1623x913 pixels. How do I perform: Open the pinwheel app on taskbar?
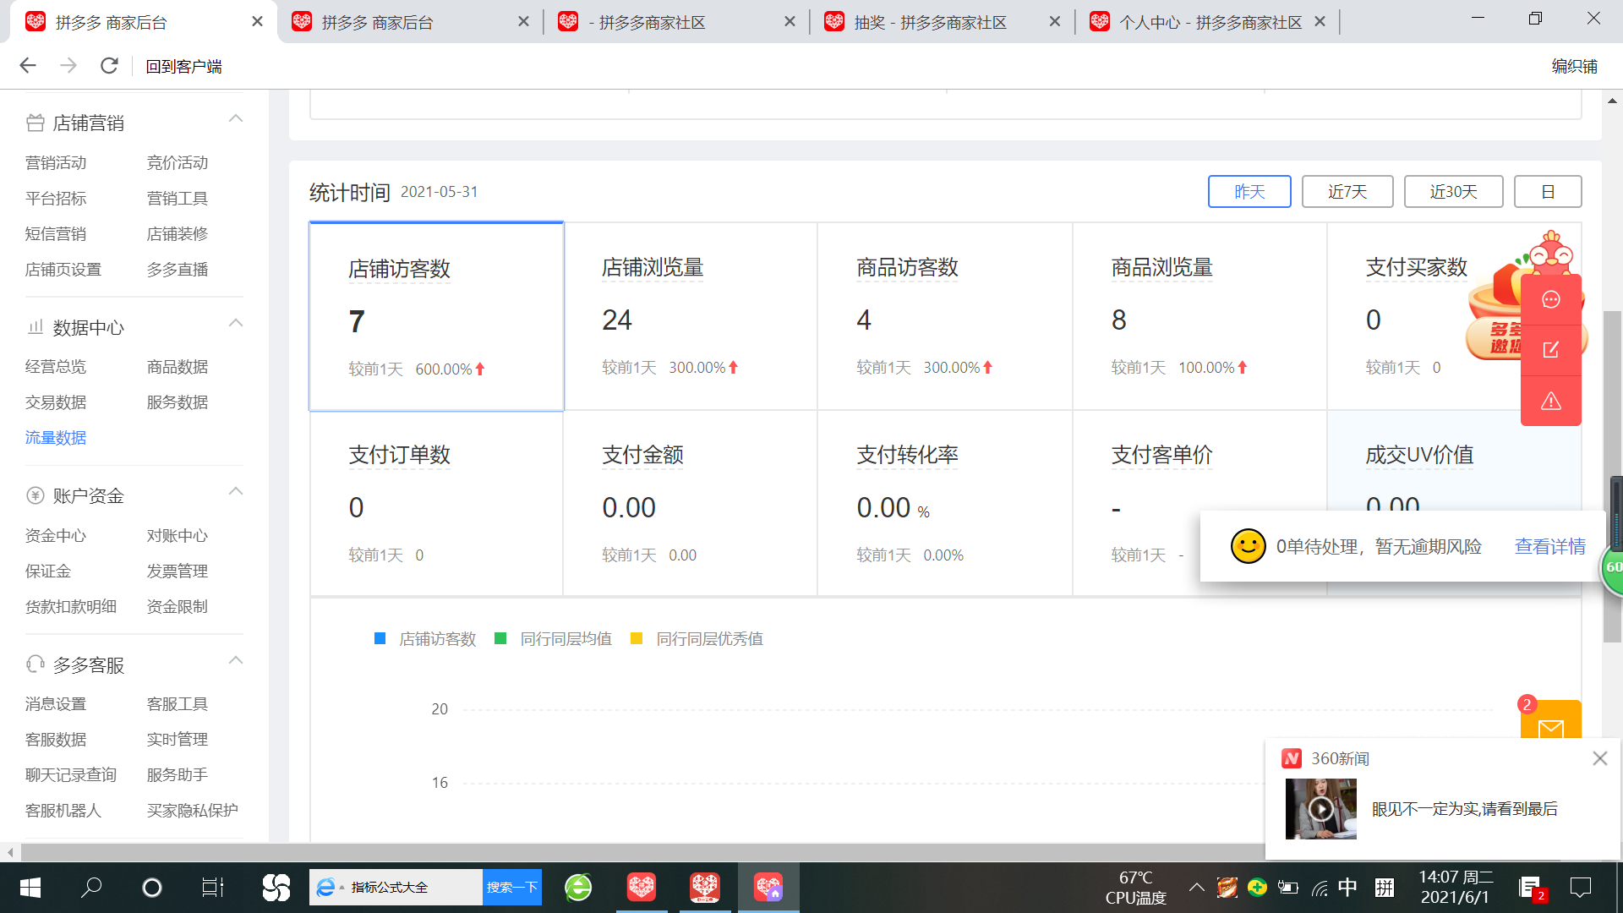coord(276,888)
